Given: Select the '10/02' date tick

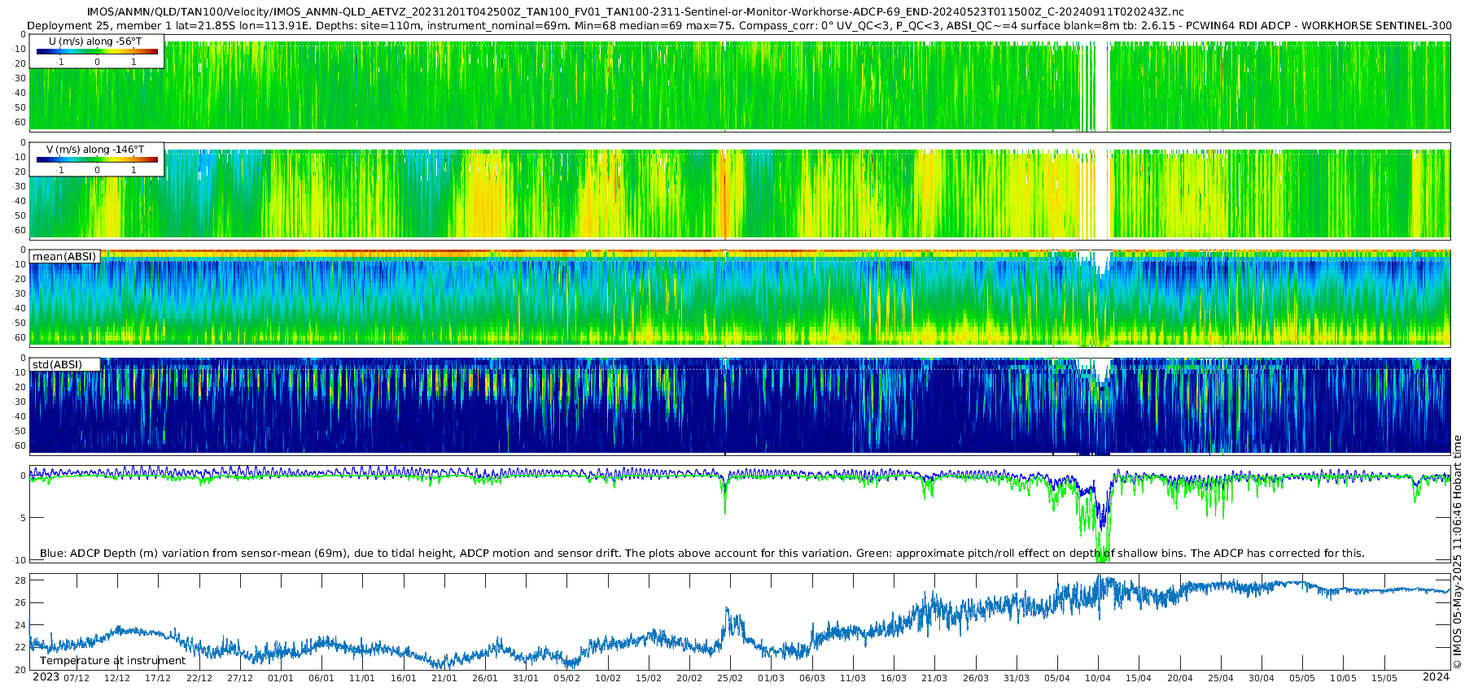Looking at the screenshot, I should pyautogui.click(x=608, y=679).
